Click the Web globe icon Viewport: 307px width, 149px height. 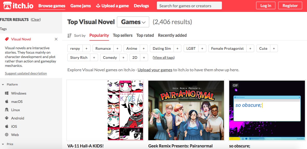tap(7, 134)
